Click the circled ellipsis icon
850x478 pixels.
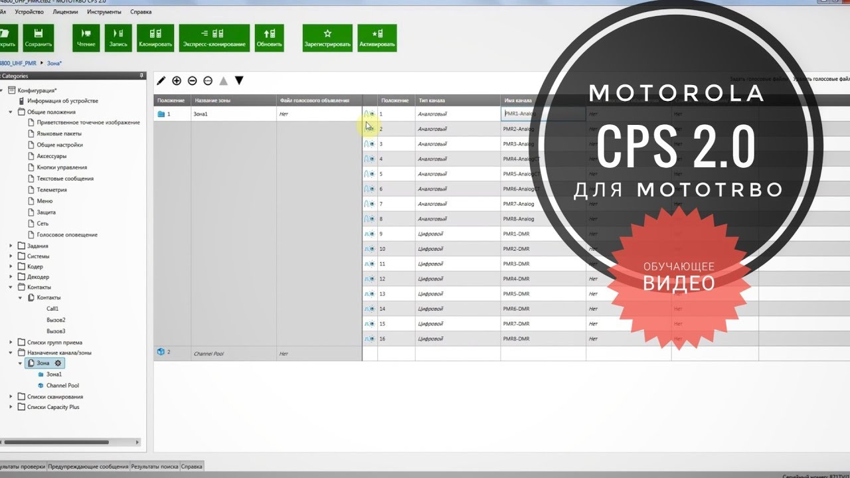tap(208, 80)
